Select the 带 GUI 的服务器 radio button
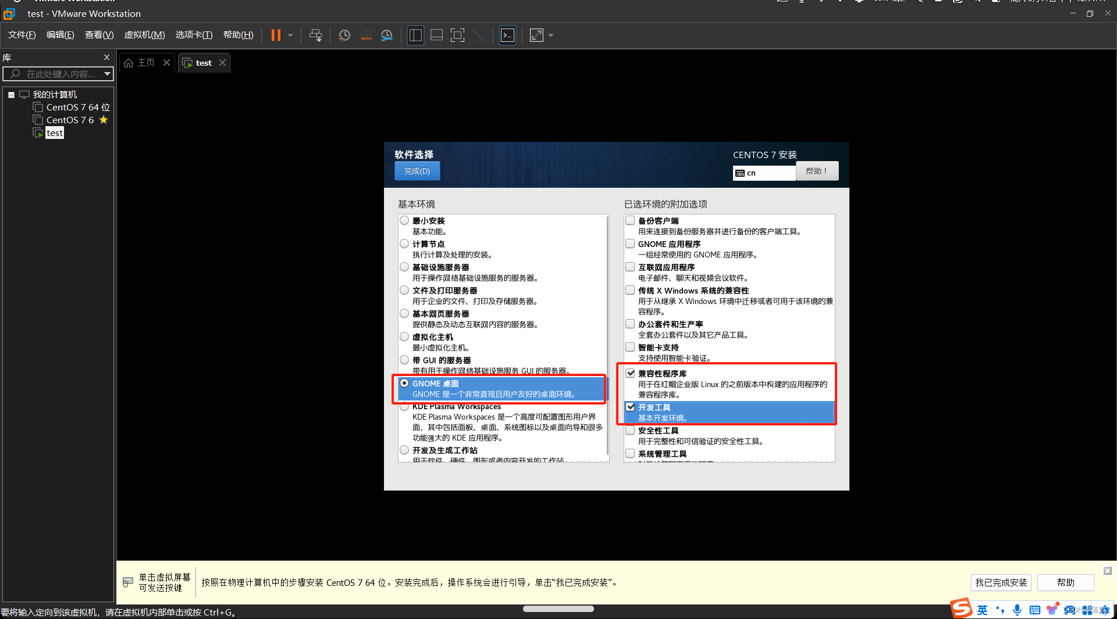1117x619 pixels. [x=404, y=360]
